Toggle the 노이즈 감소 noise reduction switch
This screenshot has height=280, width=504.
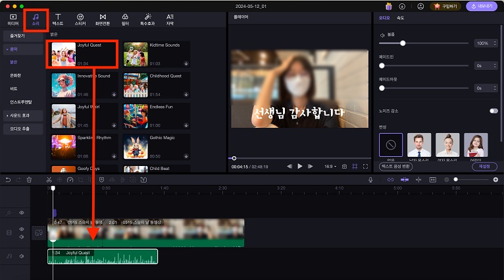coord(493,111)
